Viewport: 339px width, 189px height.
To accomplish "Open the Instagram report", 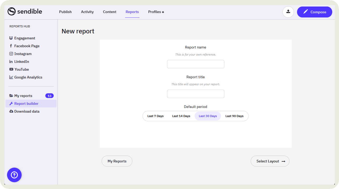I will [x=23, y=54].
